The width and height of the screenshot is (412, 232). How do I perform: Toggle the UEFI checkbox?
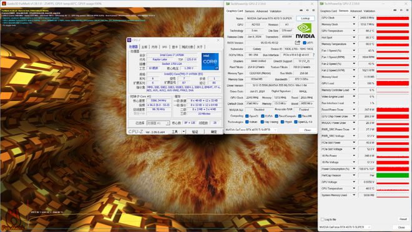coord(304,43)
